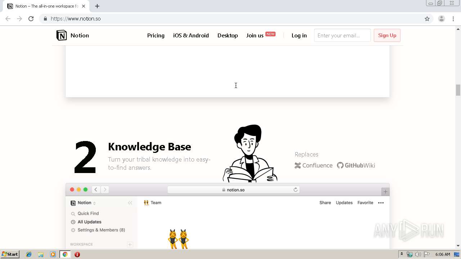Focus the Enter your email field
This screenshot has height=259, width=461.
(x=342, y=35)
